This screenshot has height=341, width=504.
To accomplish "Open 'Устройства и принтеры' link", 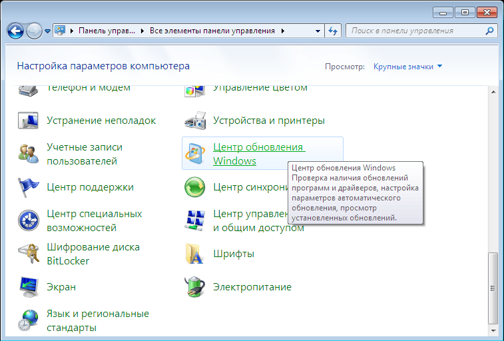I will pos(269,121).
